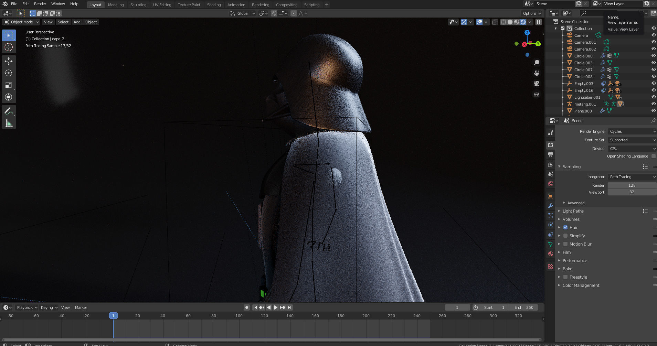Open the Device CPU dropdown

pyautogui.click(x=632, y=149)
